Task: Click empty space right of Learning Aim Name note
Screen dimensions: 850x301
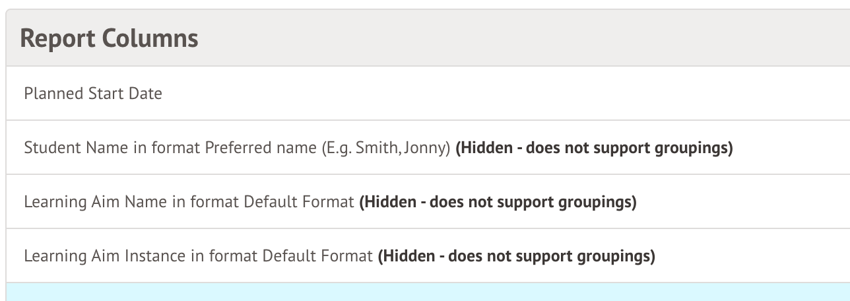Action: tap(739, 202)
